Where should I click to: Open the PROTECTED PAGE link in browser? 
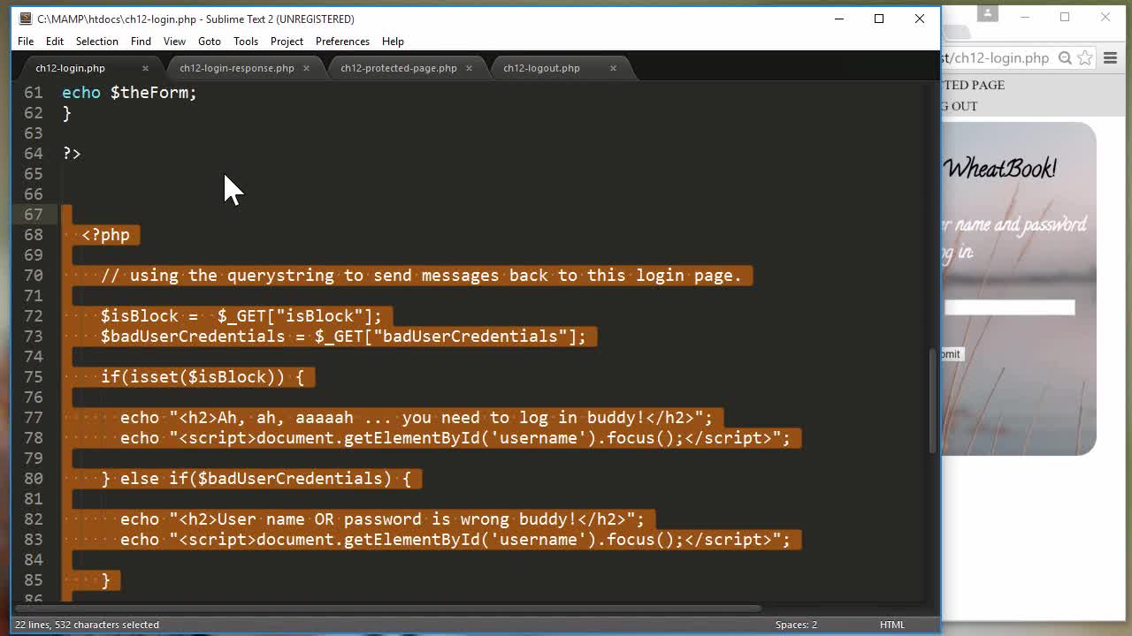(x=973, y=85)
